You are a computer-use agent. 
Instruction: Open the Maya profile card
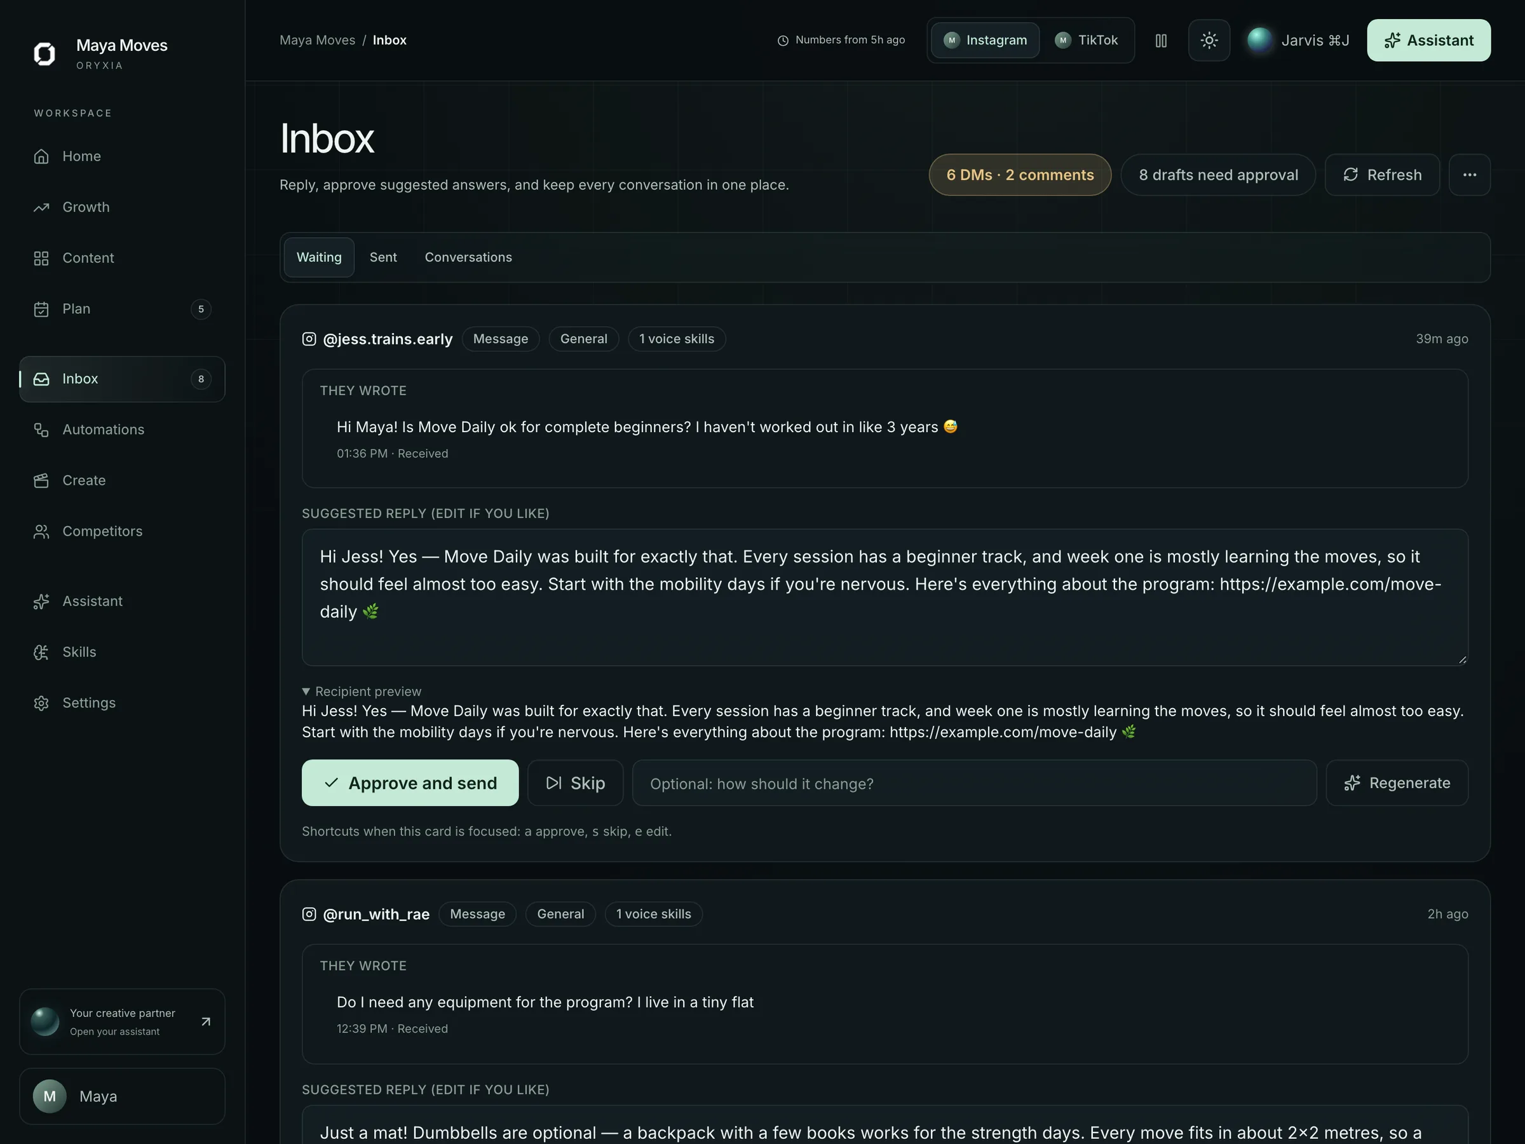[x=122, y=1096]
